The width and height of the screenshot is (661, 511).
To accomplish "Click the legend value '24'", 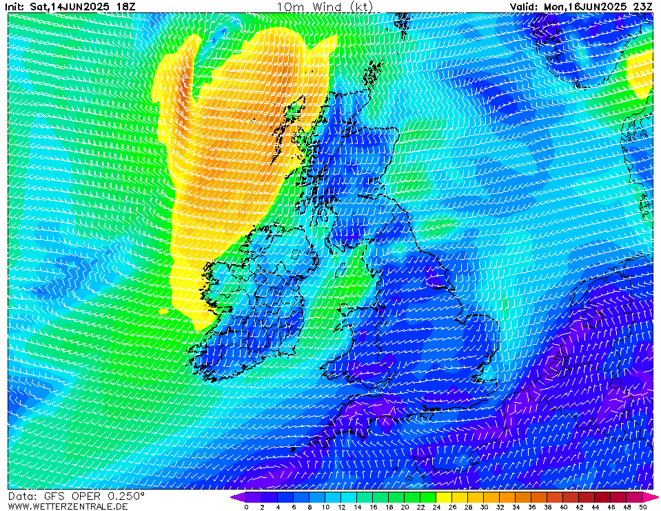I will [437, 507].
